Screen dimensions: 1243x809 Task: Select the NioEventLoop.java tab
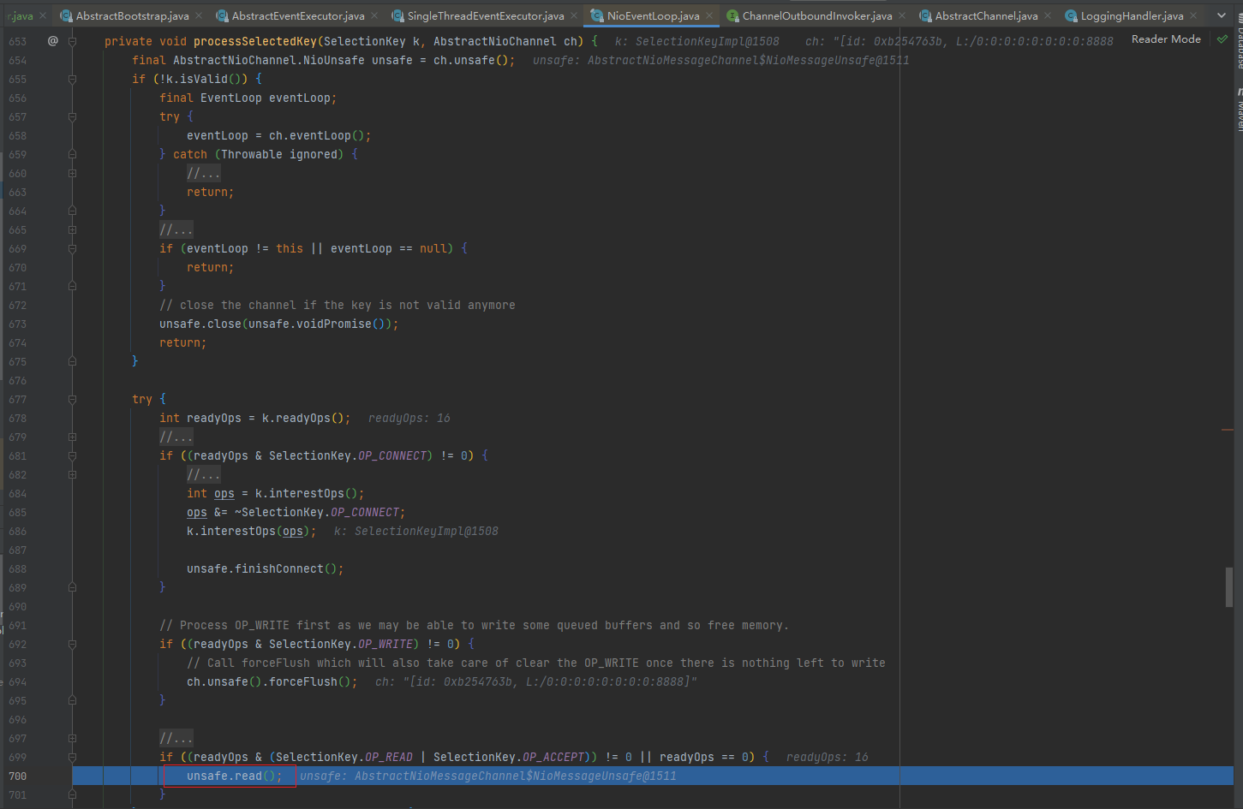click(x=653, y=15)
